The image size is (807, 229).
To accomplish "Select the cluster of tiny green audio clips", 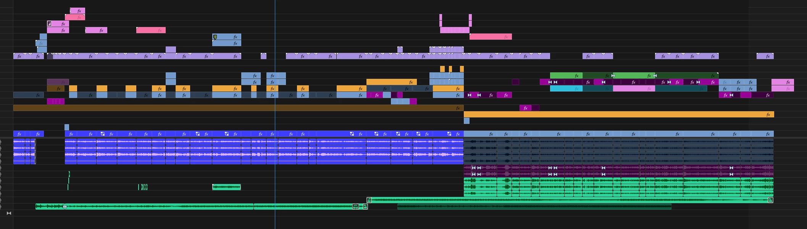I will click(x=143, y=187).
